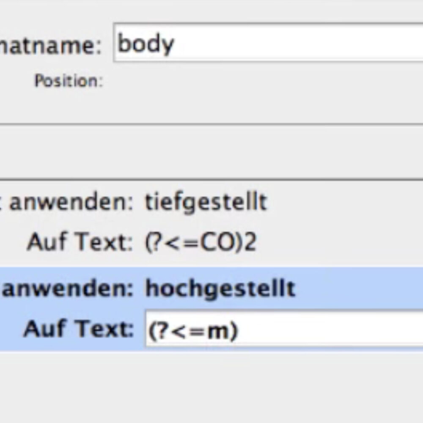The image size is (423, 423).
Task: Click "anwenden:" label in the highlighted row
Action: point(67,289)
